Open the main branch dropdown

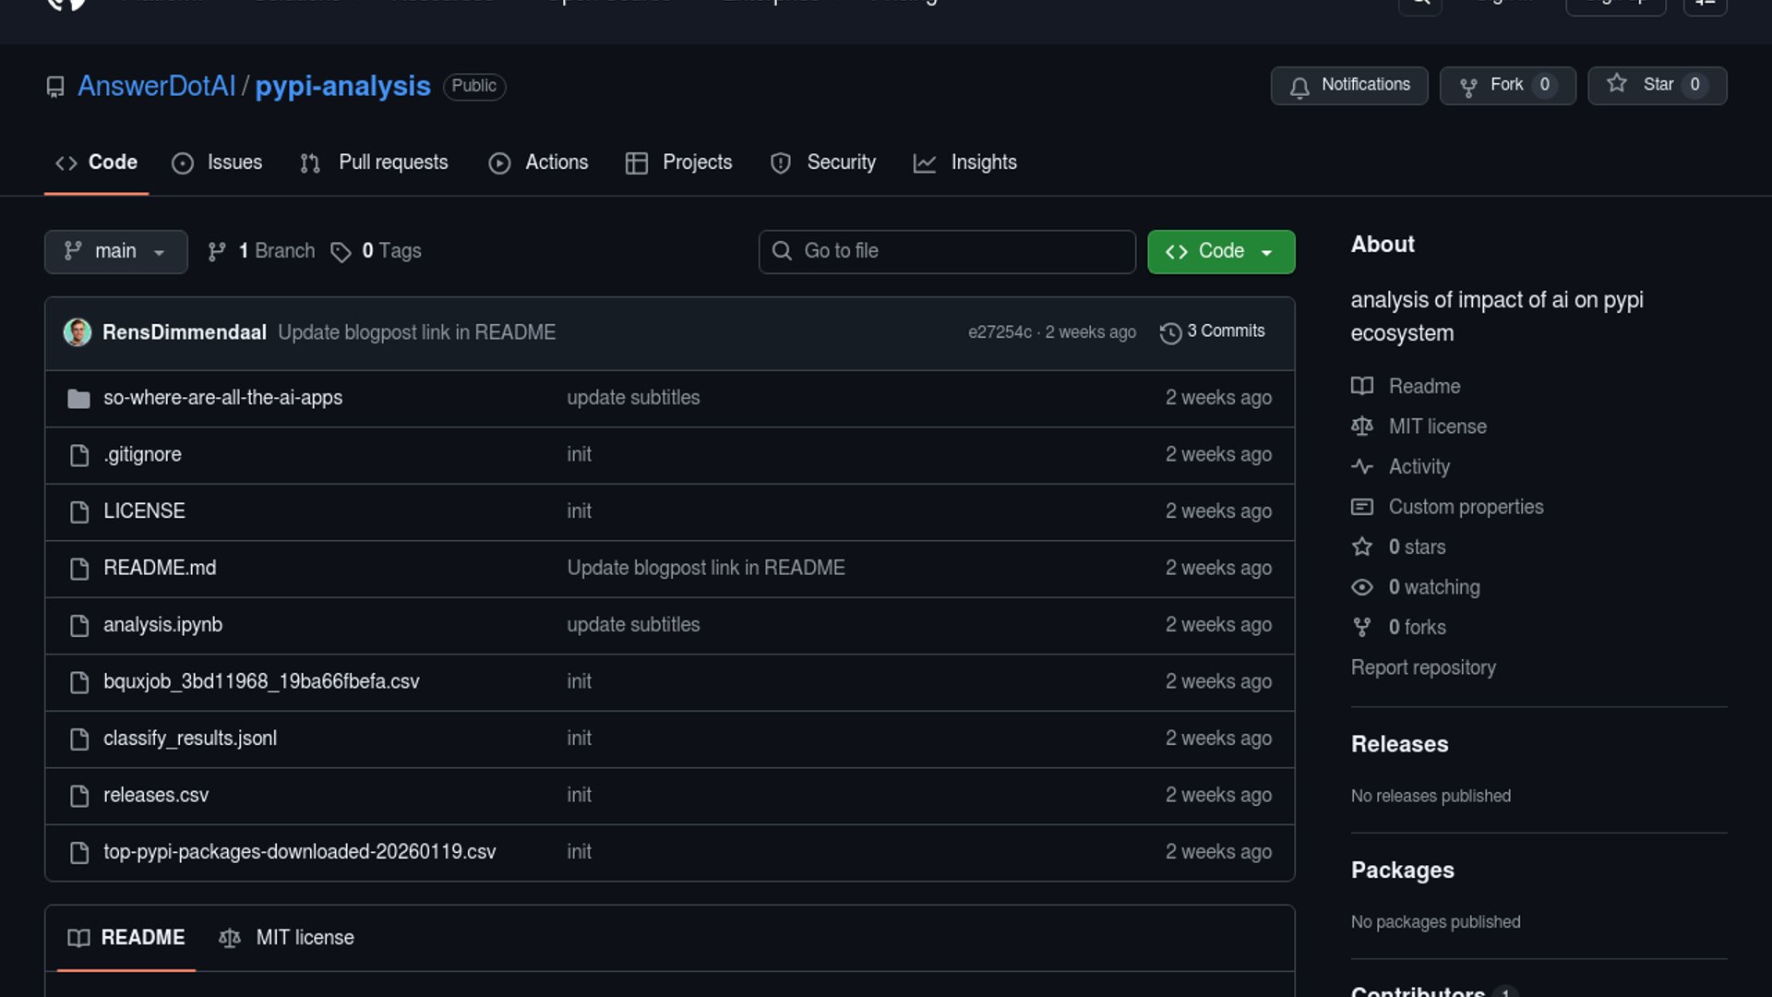pyautogui.click(x=115, y=252)
